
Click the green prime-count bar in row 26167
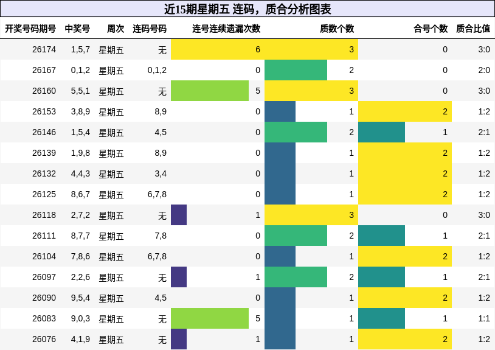296,70
